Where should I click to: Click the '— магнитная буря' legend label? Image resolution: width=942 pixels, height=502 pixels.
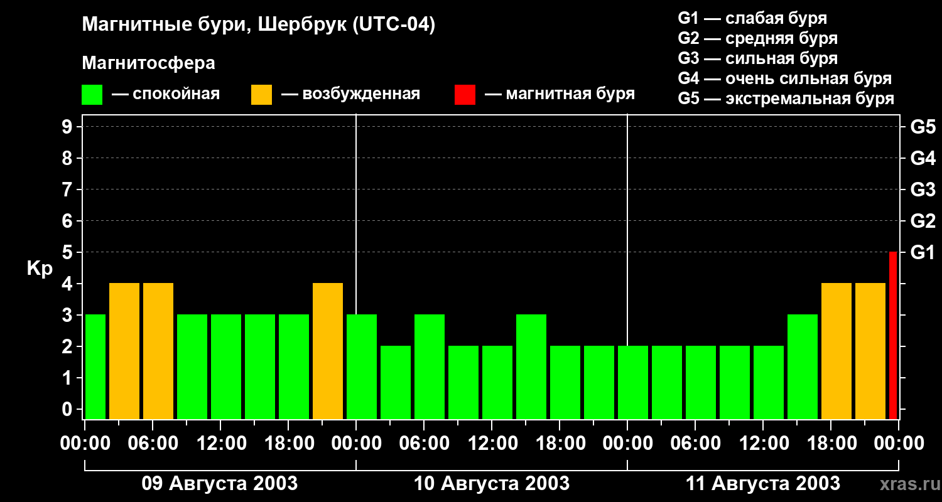pyautogui.click(x=560, y=94)
